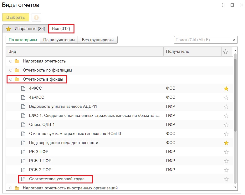The image size is (245, 195).
Task: Focus the Поиск search field
Action: 202,40
